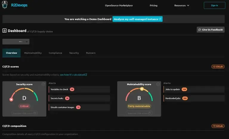229x139 pixels.
Task: Open the organization selector dropdown
Action: [x=16, y=42]
